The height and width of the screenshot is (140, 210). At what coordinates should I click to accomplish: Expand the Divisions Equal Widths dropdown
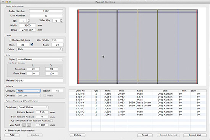[x=33, y=107]
